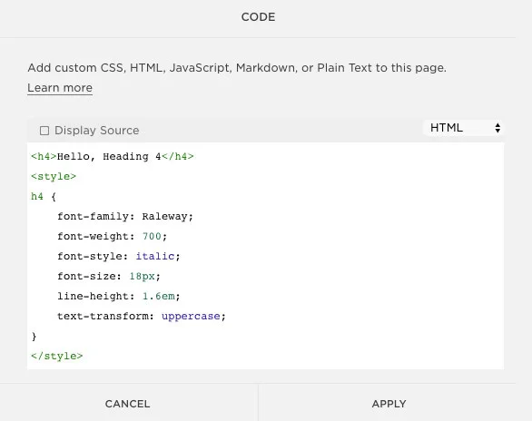Click the CODE dialog title

point(258,17)
